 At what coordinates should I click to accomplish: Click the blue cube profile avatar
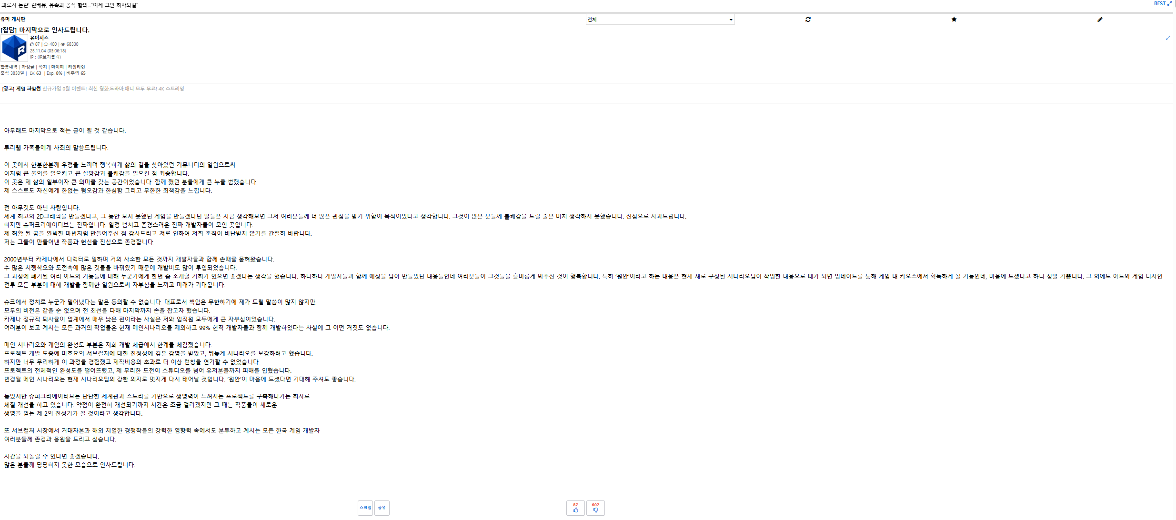pos(14,48)
